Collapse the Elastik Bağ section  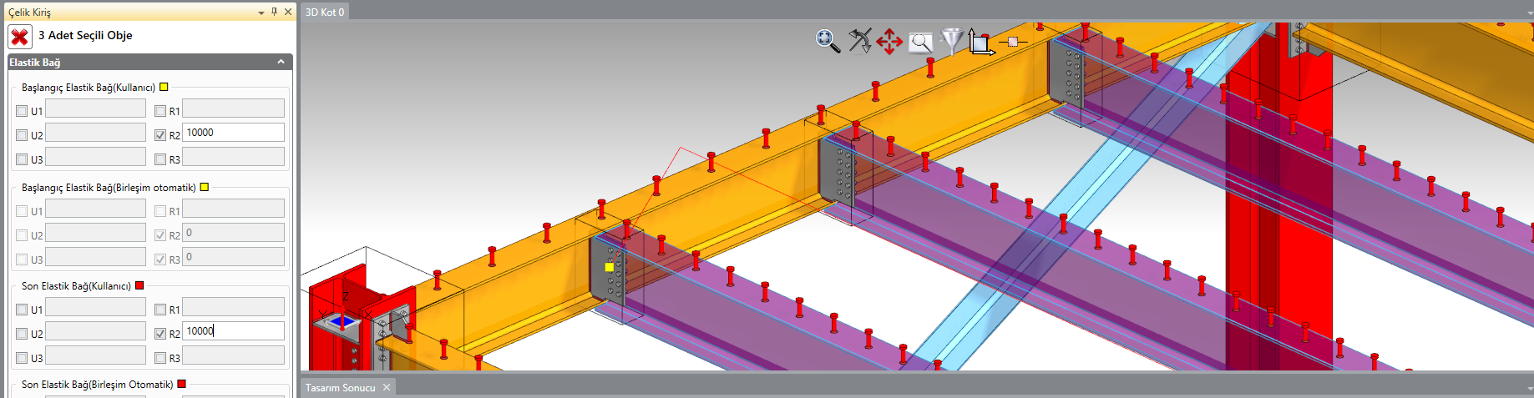pos(281,62)
